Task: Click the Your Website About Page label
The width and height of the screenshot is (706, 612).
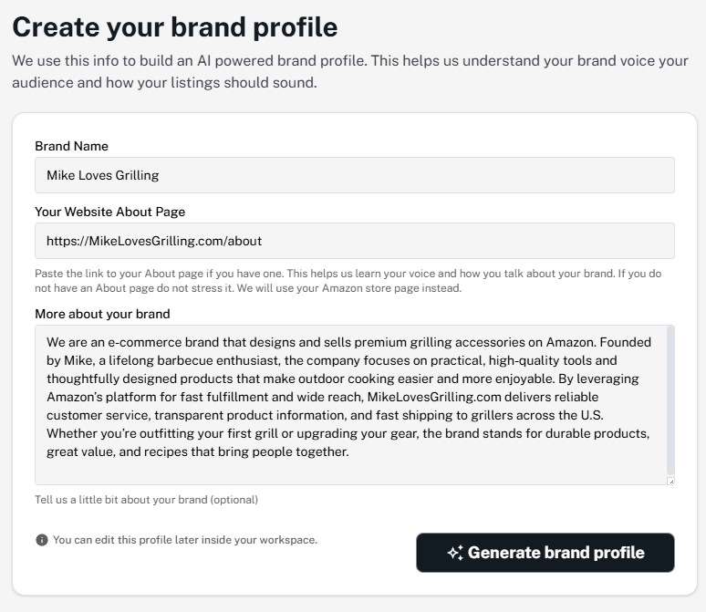Action: coord(109,212)
